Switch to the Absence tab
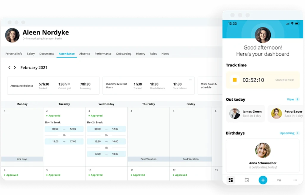 click(85, 54)
